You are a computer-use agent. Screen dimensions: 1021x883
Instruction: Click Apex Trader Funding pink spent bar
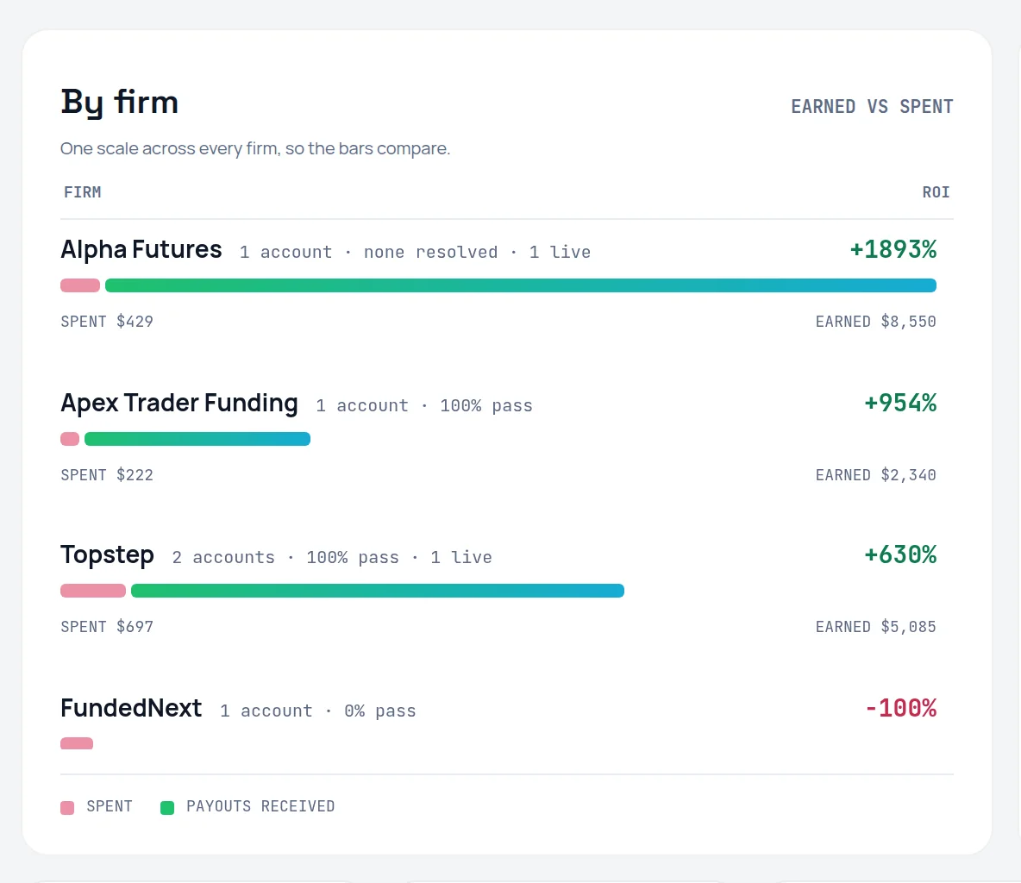(x=70, y=439)
